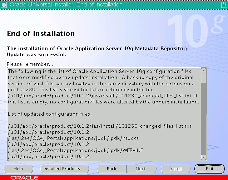Click the line ending 'jpdk/WEB-INF'
Viewport: 228px width, 180px height.
[76, 150]
